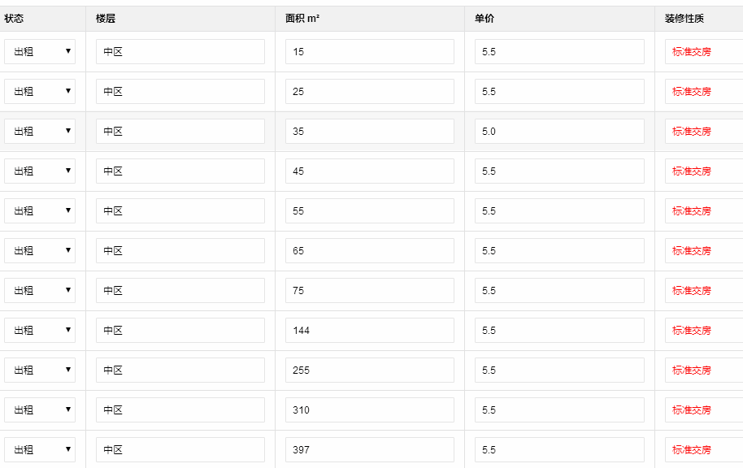
Task: Click the 单价 column header
Action: tap(484, 19)
